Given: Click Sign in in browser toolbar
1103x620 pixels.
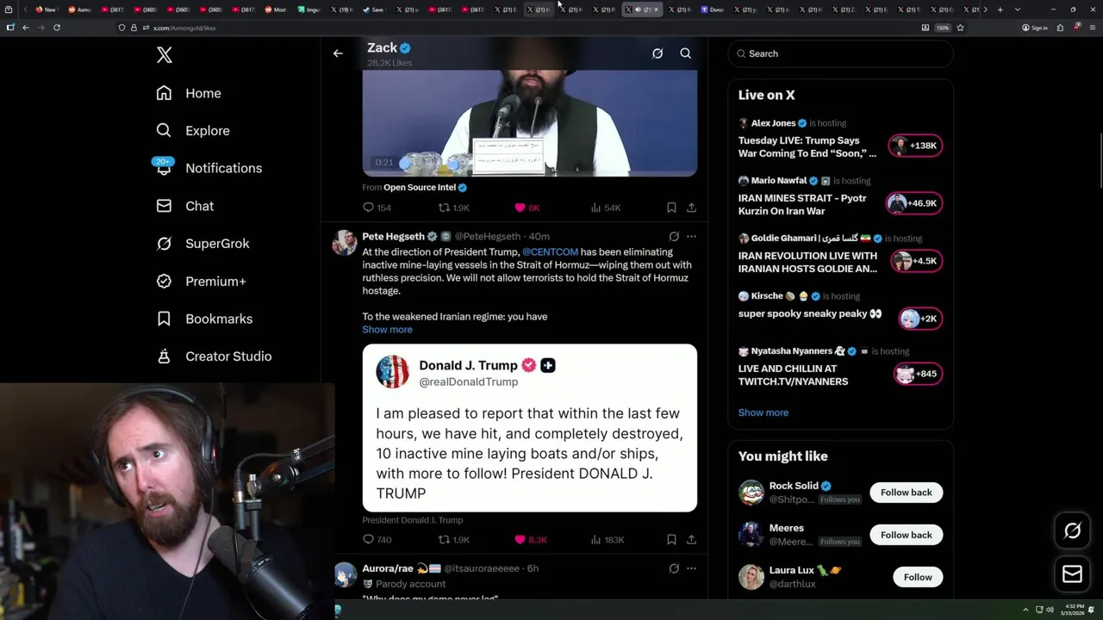Looking at the screenshot, I should coord(1034,28).
